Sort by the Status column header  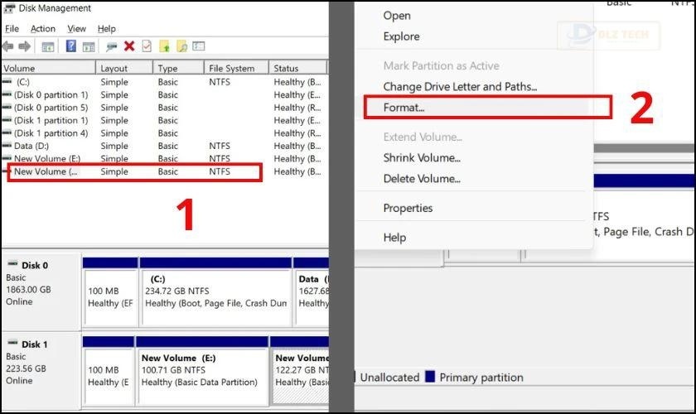(297, 69)
